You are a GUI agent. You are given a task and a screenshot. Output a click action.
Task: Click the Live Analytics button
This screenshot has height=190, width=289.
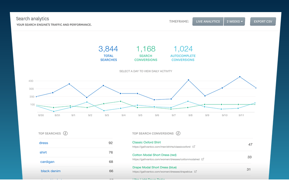[x=208, y=21]
